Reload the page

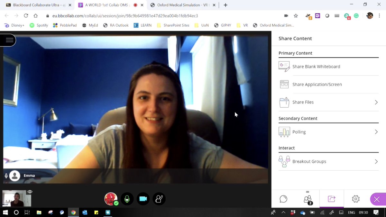point(26,15)
